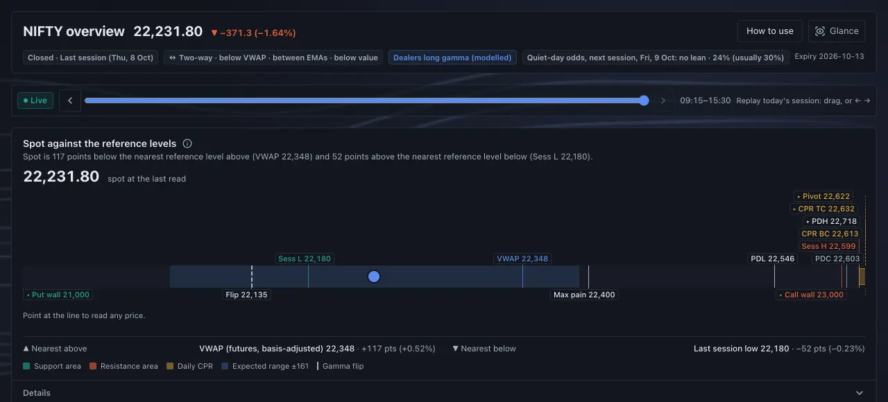Click the VWAP (futures, basis-adjusted) 22,348 readout
Viewport: 888px width, 402px height.
tap(277, 349)
